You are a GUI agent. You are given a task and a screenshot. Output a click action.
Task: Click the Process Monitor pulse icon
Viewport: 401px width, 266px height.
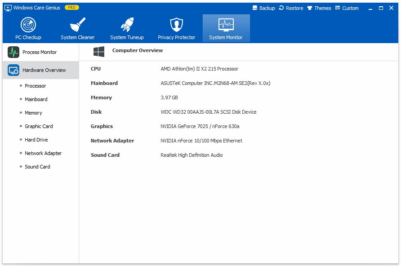click(13, 52)
